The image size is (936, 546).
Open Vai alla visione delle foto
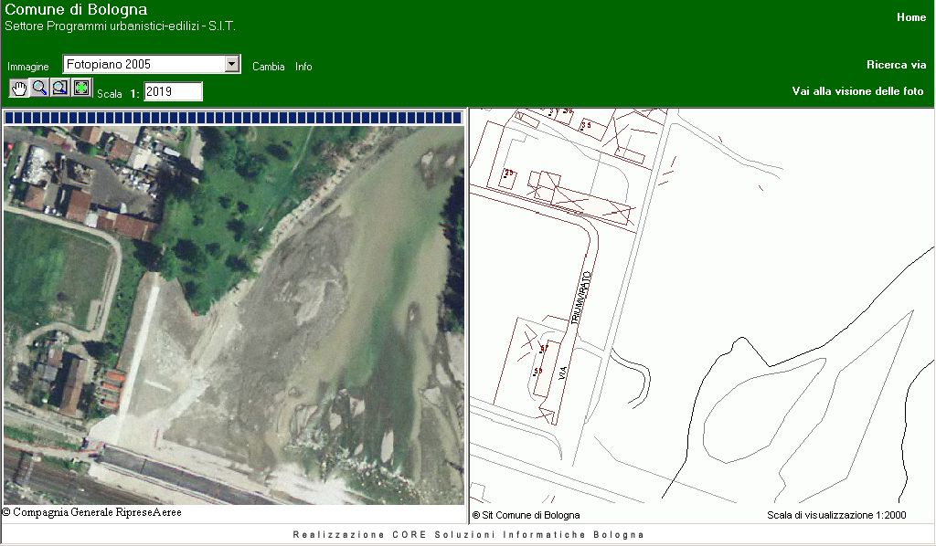(857, 91)
